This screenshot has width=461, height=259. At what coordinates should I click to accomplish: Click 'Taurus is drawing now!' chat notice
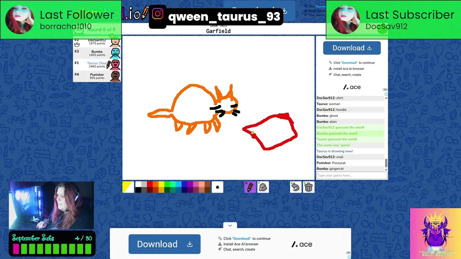tap(335, 151)
